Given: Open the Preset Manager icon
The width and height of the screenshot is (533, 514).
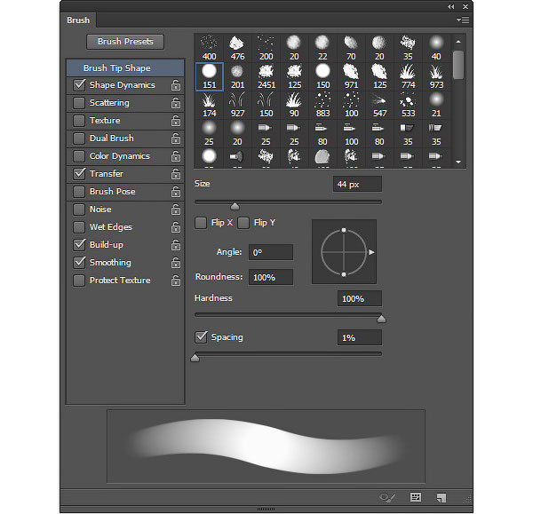Looking at the screenshot, I should pos(416,498).
